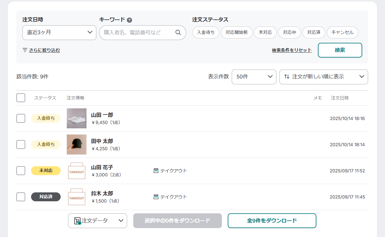385x237 pixels.
Task: Check the box for 山田 一郎's order
Action: coord(21,118)
